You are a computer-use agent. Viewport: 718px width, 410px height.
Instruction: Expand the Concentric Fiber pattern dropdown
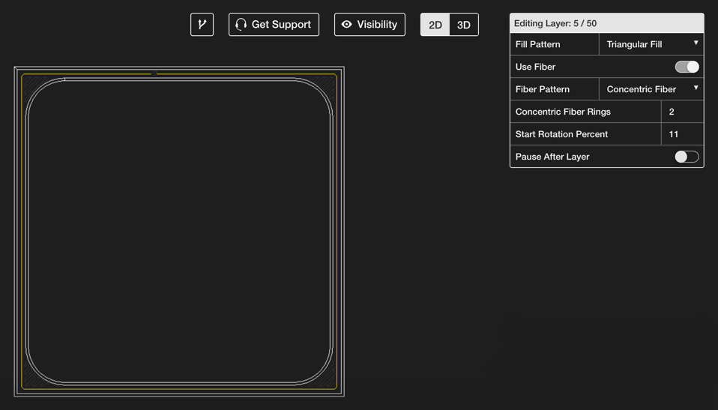click(651, 89)
